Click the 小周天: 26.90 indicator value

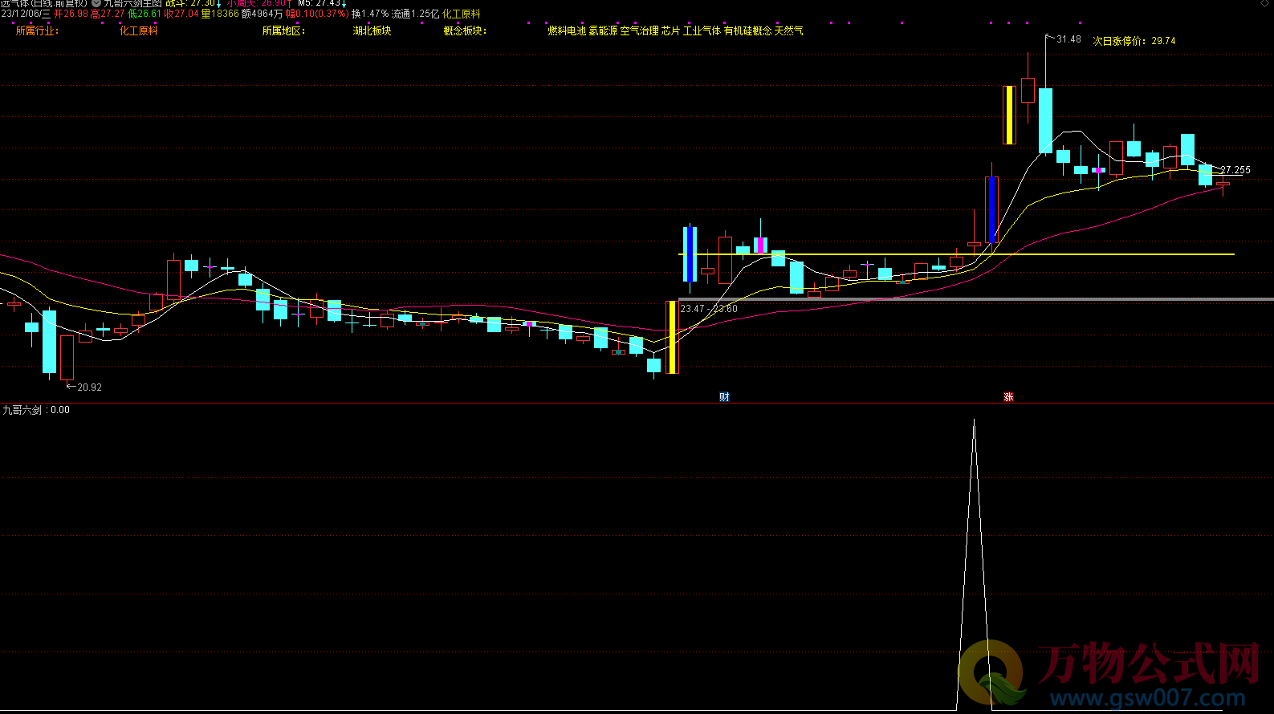tap(256, 3)
